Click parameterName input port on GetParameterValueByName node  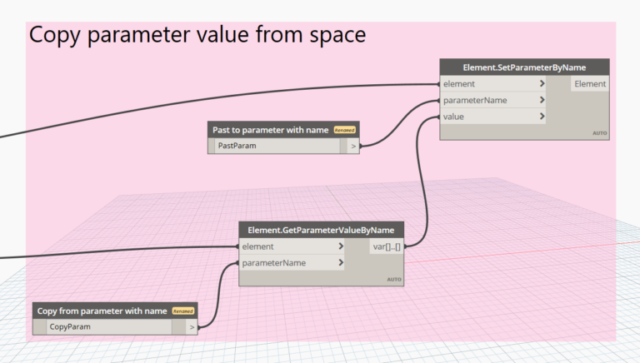pos(292,262)
